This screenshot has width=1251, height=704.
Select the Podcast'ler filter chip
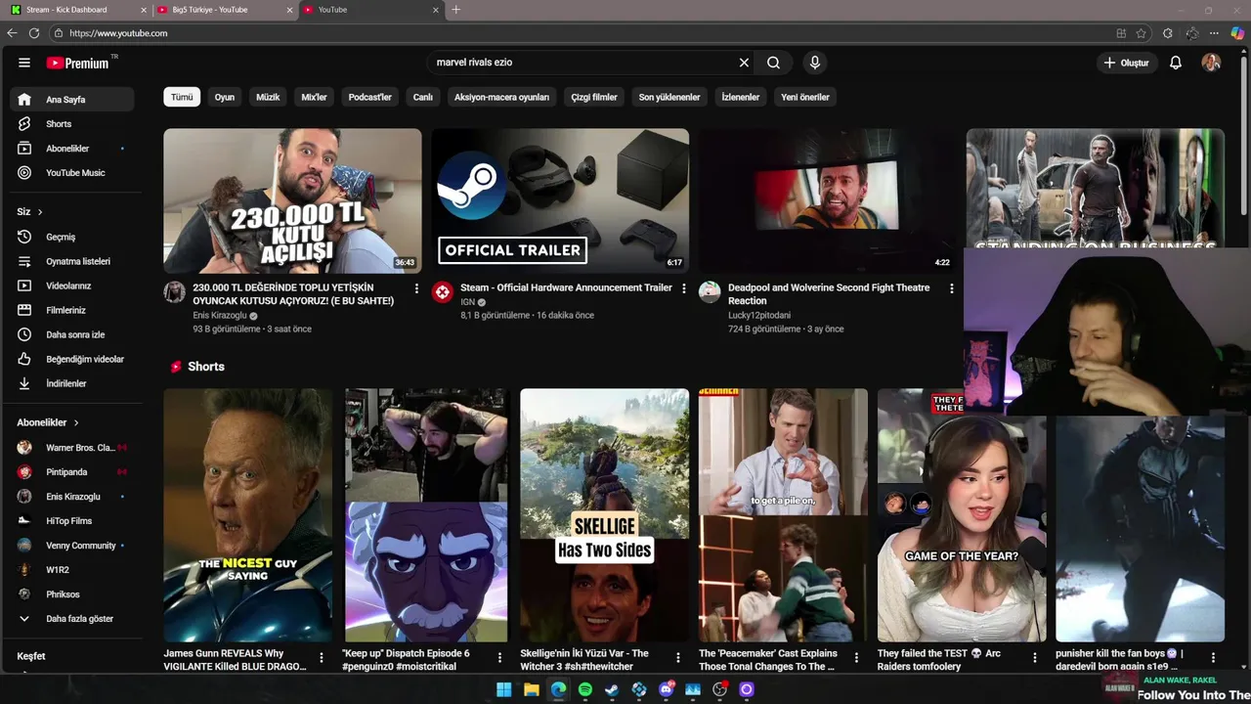click(369, 97)
